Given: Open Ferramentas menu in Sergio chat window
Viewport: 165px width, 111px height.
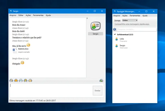Looking at the screenshot, I should coord(38,15).
